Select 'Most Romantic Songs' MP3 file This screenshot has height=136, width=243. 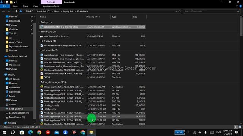click(x=93, y=74)
